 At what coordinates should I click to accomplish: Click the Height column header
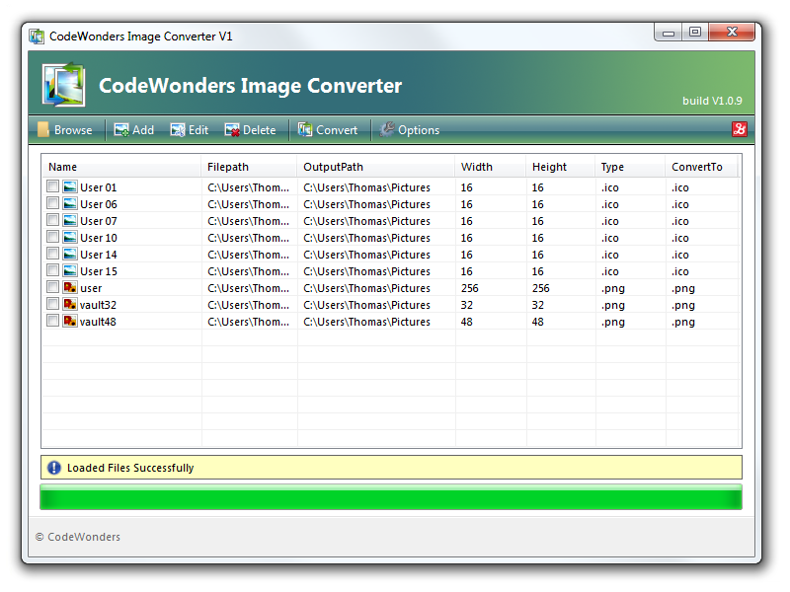[561, 167]
